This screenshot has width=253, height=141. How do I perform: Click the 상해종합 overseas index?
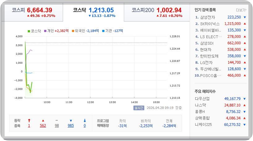coord(202,118)
